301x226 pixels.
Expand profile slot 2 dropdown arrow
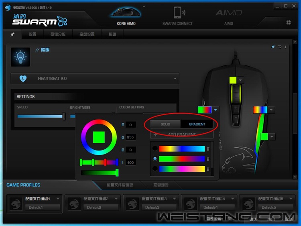pyautogui.click(x=116, y=199)
